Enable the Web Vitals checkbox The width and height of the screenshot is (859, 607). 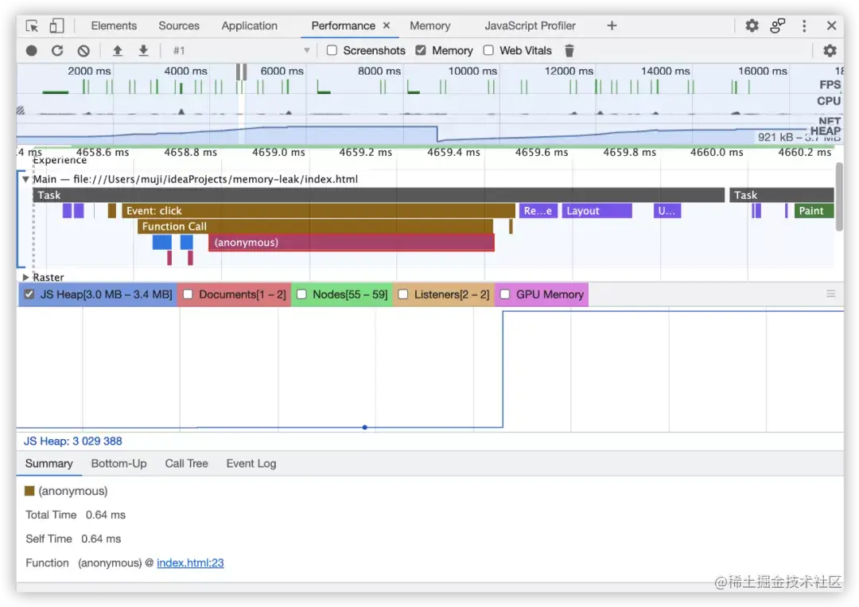pos(488,50)
